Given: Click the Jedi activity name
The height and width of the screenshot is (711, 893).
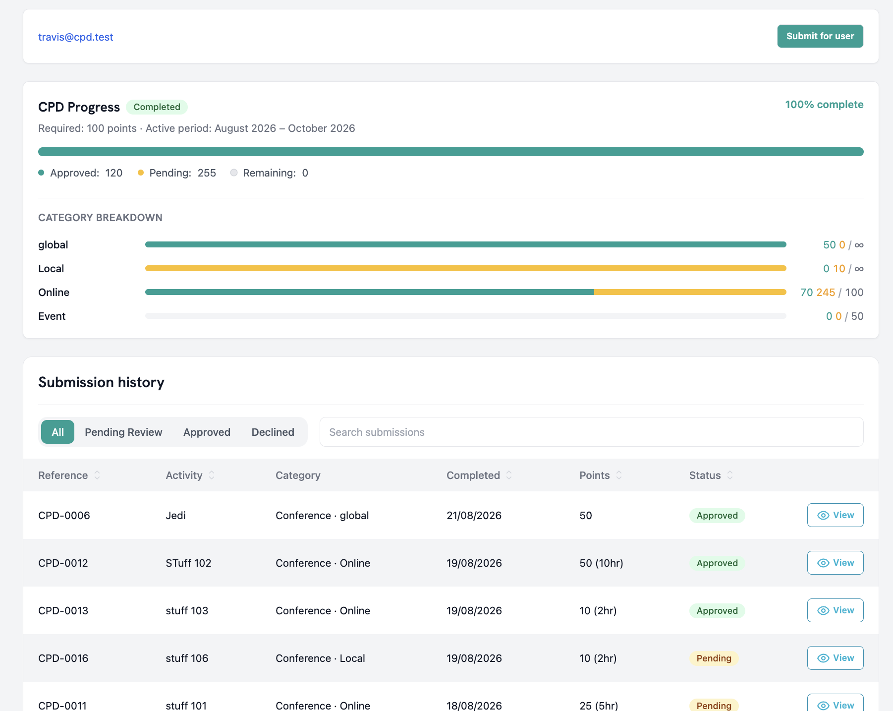Looking at the screenshot, I should coord(175,515).
